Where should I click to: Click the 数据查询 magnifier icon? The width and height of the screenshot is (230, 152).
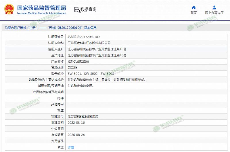[x=77, y=10]
